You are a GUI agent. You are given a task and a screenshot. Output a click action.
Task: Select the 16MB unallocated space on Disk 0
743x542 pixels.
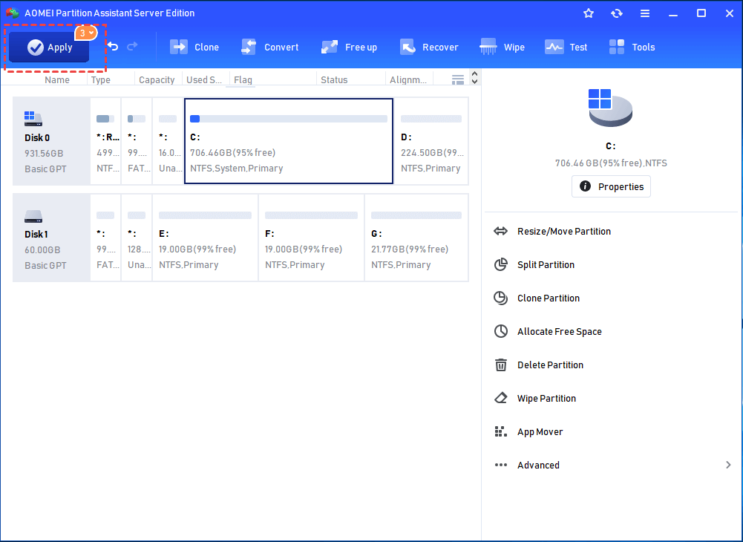point(168,141)
